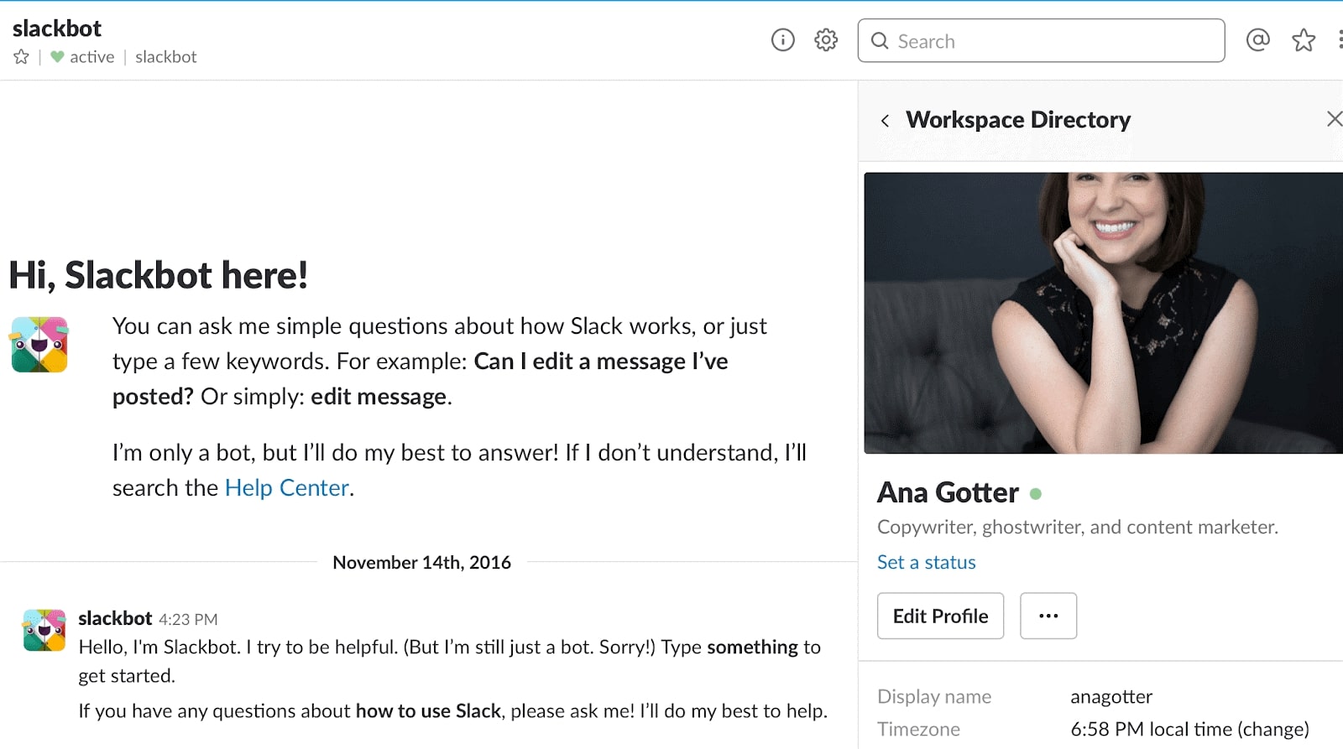1343x749 pixels.
Task: Click the November 14th, 2016 date divider
Action: click(421, 562)
